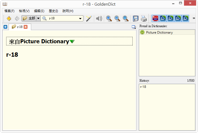
Task: Expand hidden toolbar items with » chevron
Action: point(194,18)
